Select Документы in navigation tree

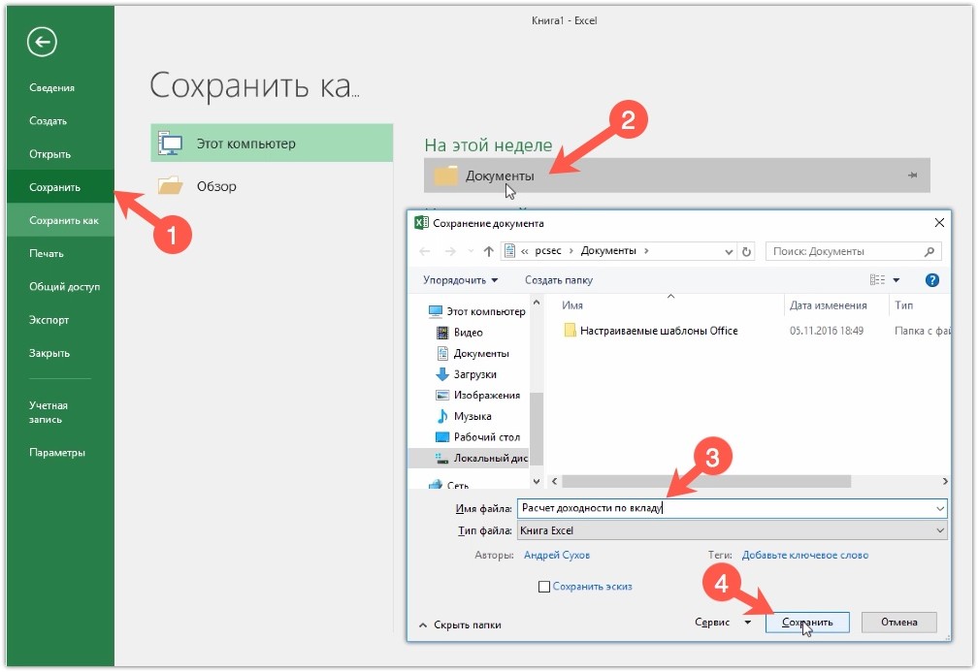[x=473, y=353]
